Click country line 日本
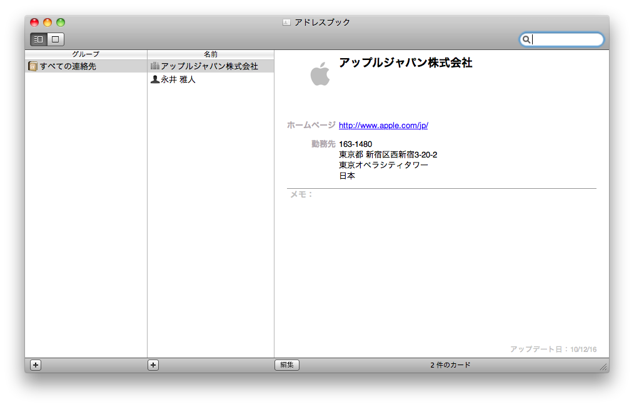The image size is (634, 407). point(347,176)
